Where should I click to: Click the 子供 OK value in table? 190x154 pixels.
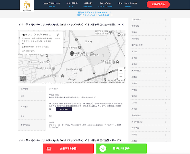click(50, 116)
